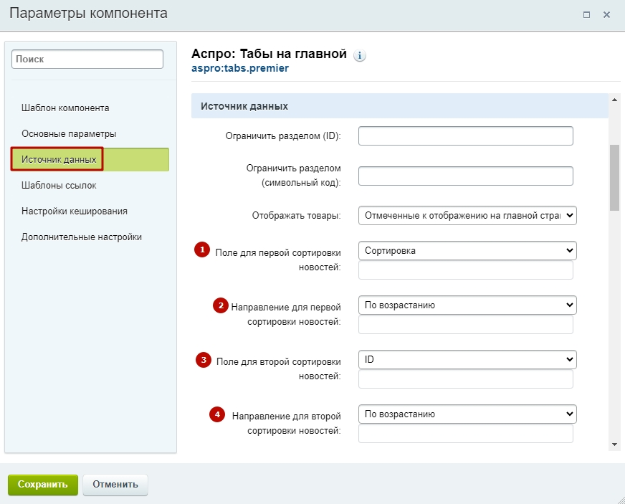Click the info icon next to component title

360,55
